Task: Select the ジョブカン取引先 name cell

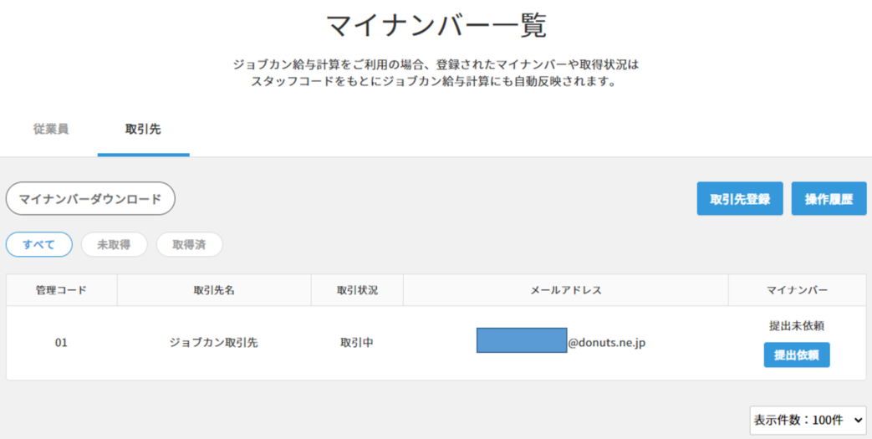Action: click(x=214, y=343)
